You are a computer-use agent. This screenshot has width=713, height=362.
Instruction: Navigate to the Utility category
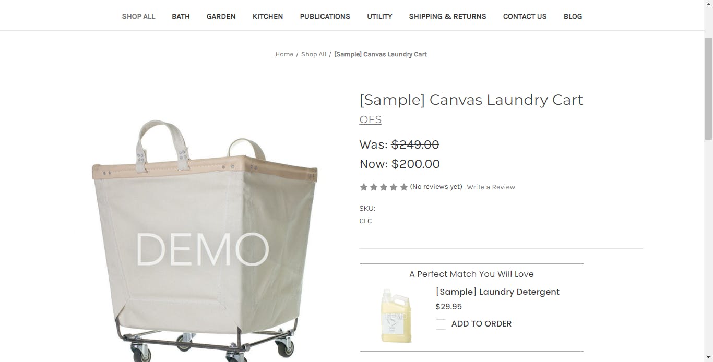coord(379,16)
